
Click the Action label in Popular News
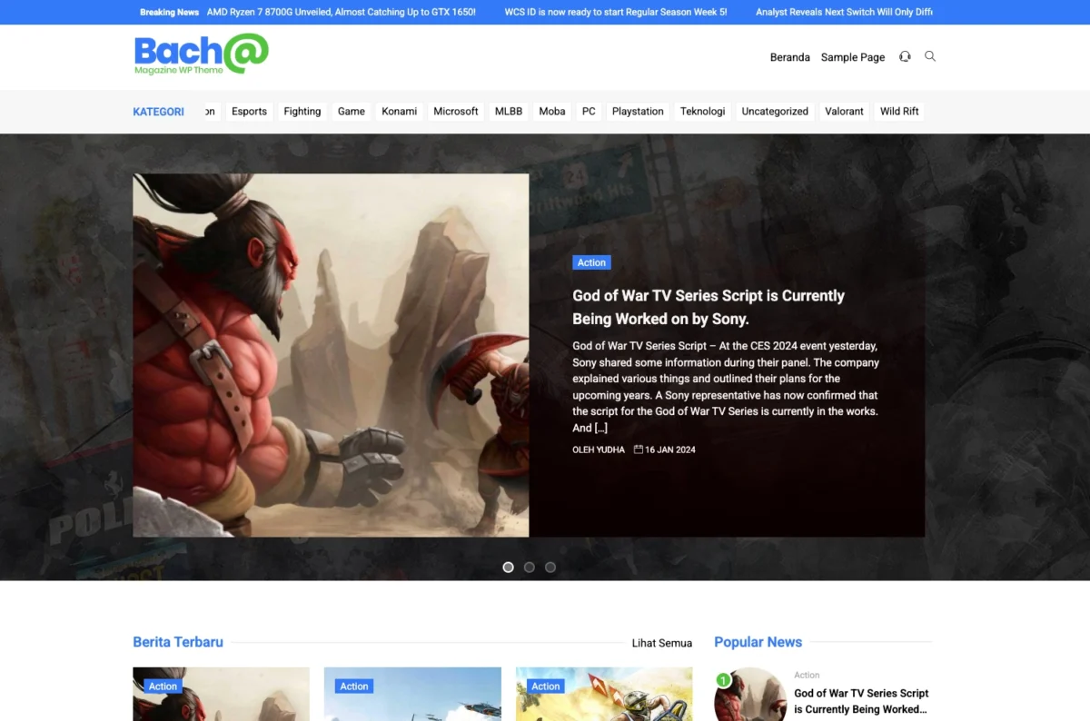pyautogui.click(x=807, y=675)
